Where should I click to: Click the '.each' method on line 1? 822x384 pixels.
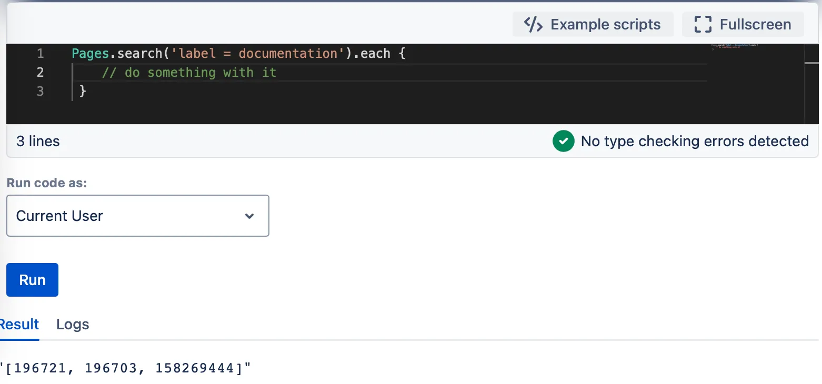coord(372,54)
